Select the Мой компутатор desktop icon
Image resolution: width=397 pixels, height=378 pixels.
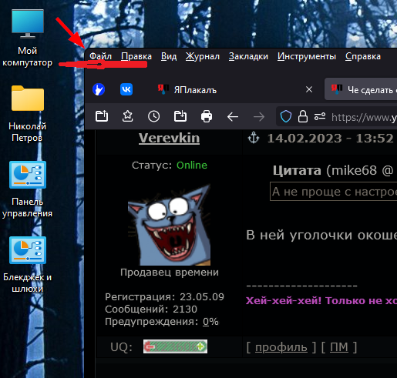tap(28, 38)
